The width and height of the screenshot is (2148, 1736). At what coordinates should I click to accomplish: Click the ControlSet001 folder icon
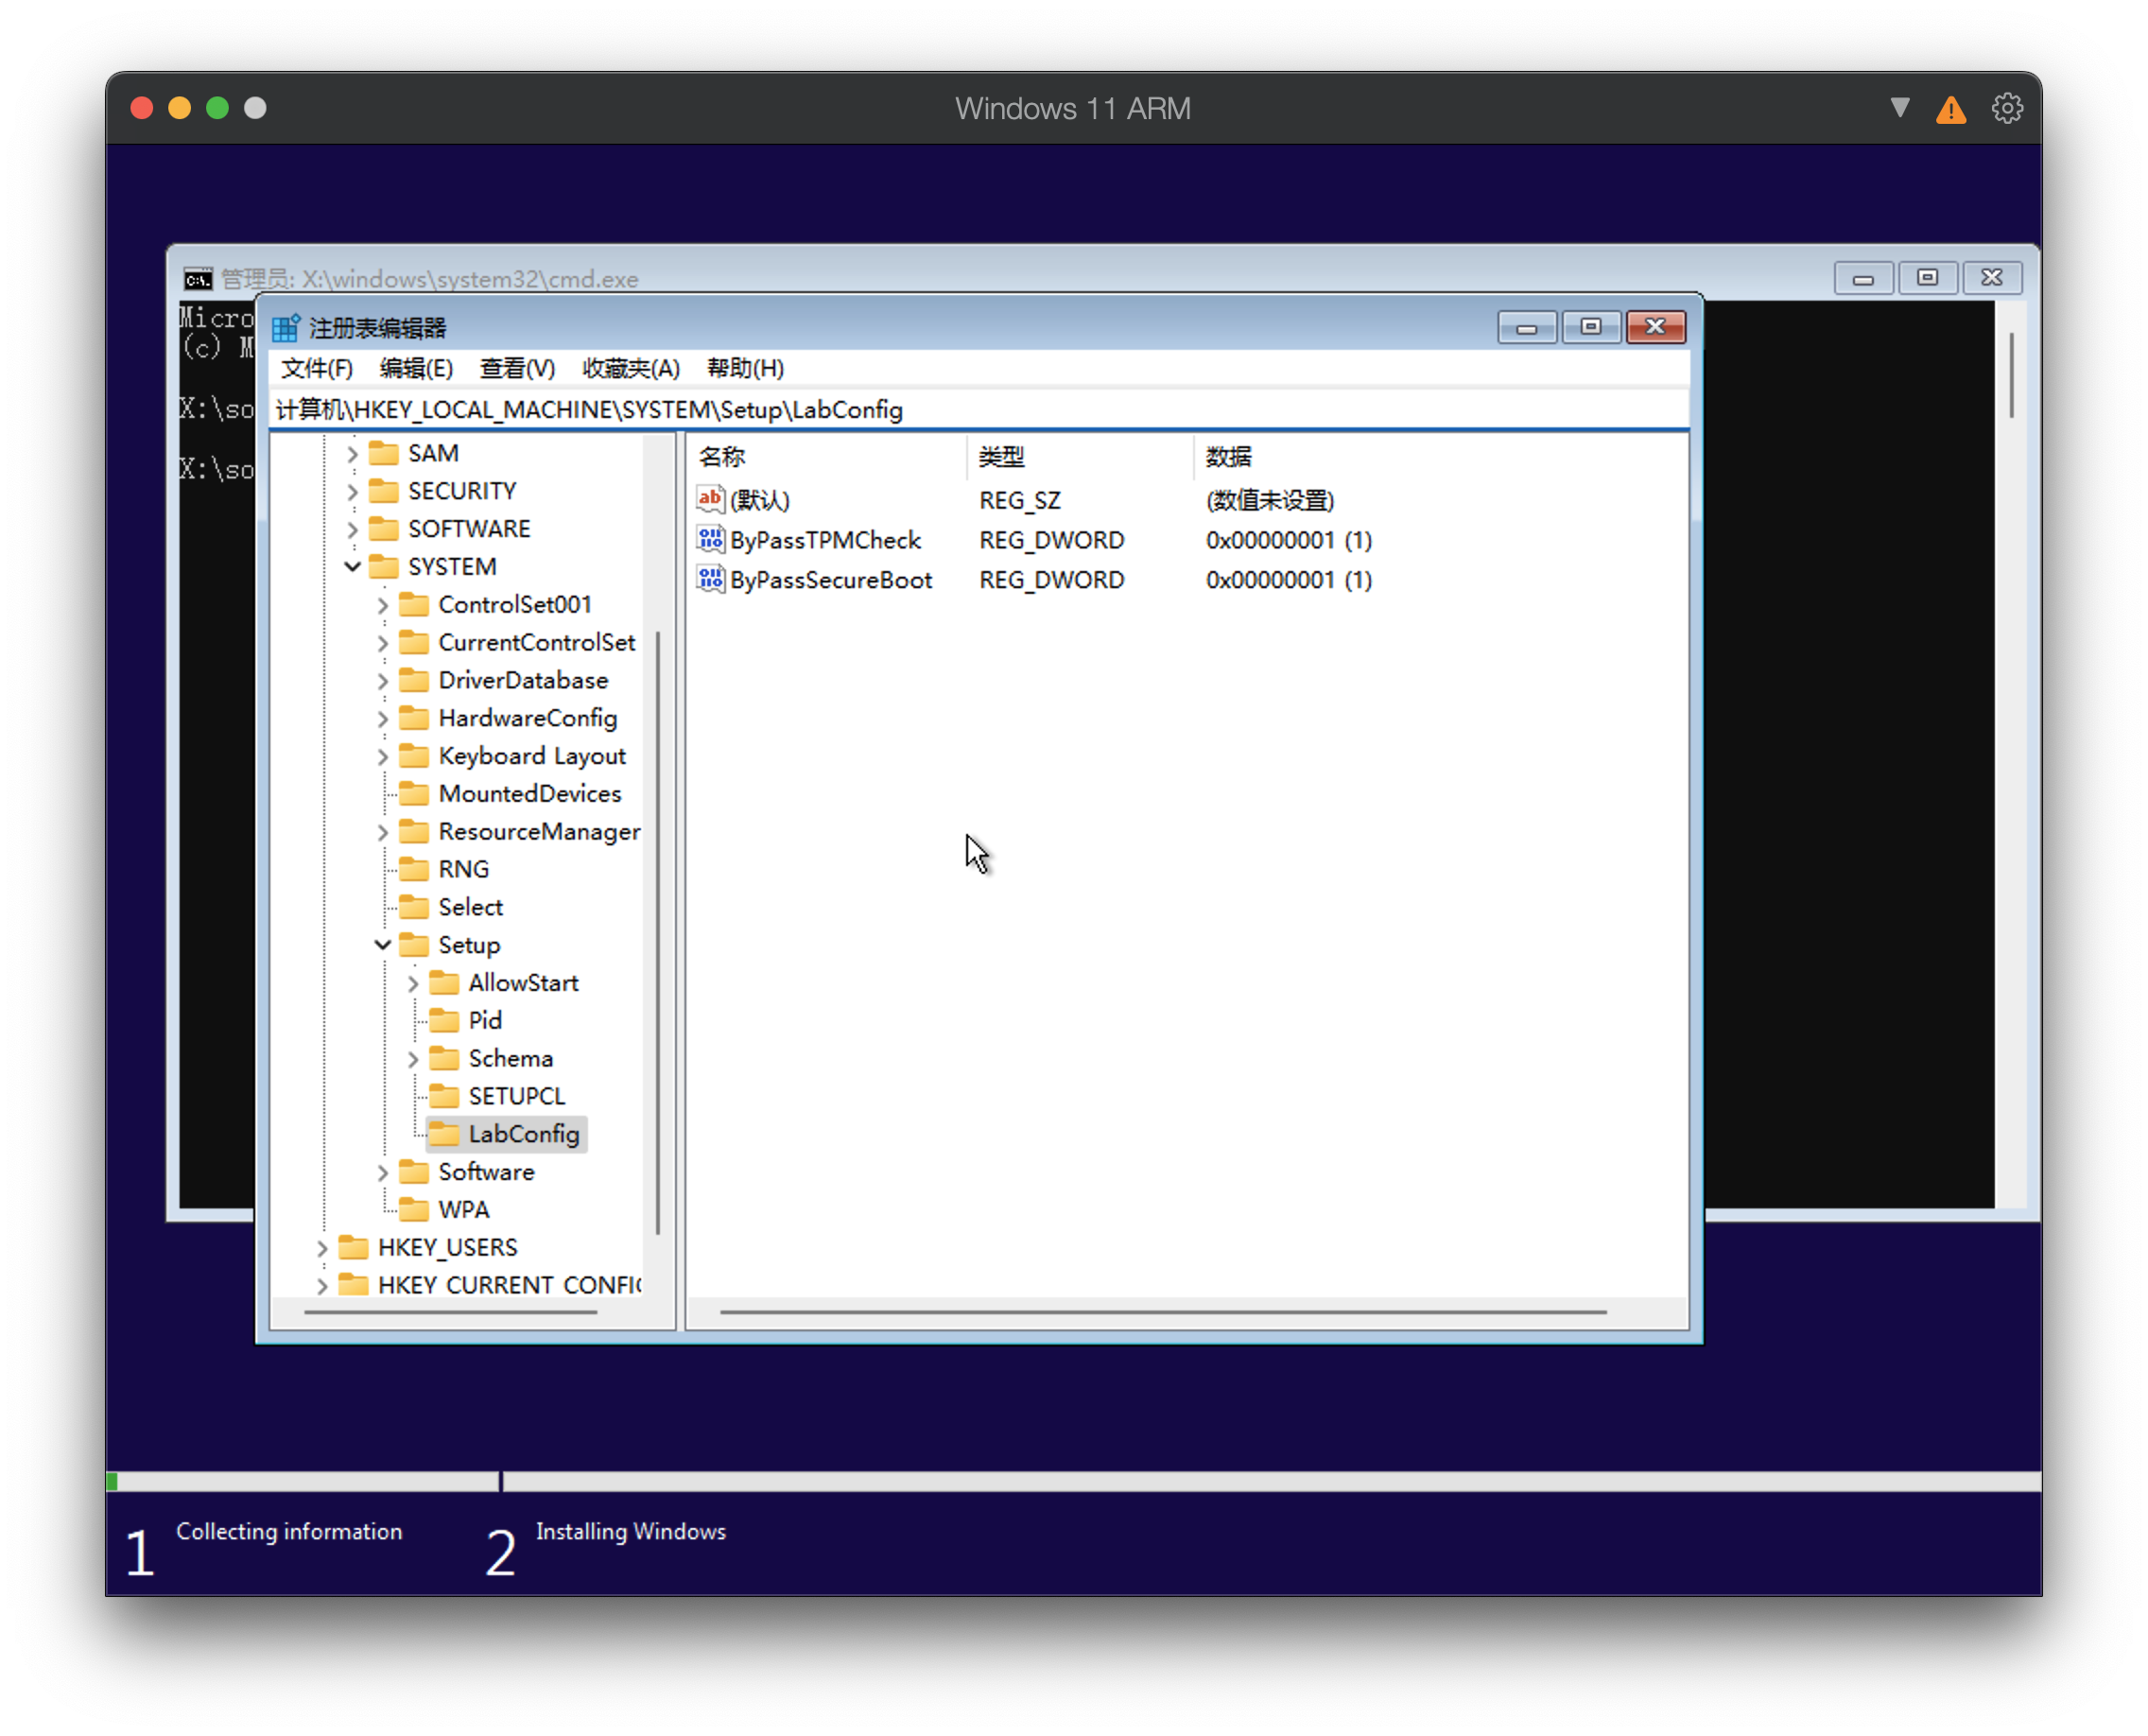414,604
